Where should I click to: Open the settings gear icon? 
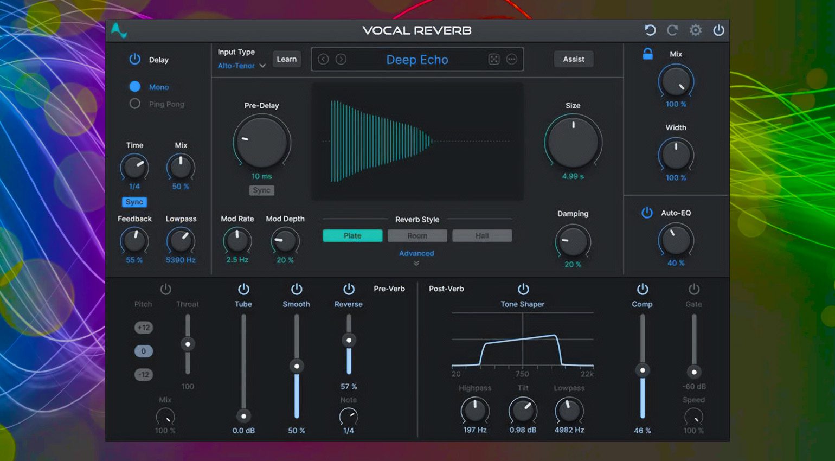click(x=695, y=30)
